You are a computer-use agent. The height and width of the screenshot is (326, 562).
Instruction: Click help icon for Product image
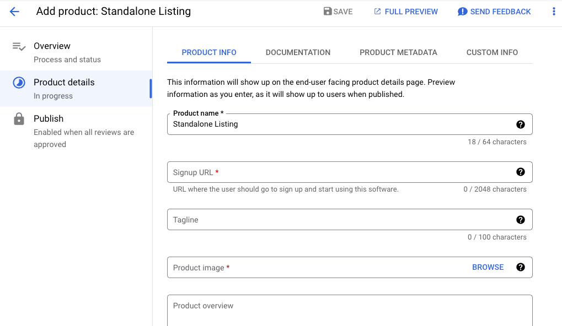(520, 267)
